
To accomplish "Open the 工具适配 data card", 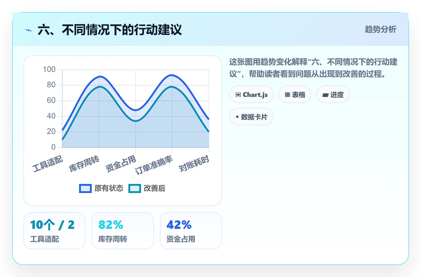I will click(x=54, y=231).
